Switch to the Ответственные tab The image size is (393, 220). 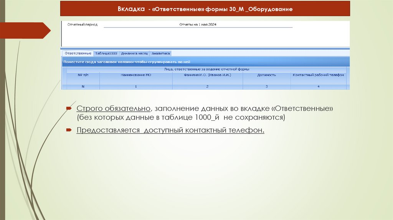coord(78,53)
